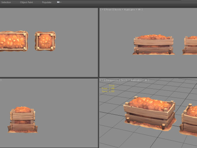This screenshot has width=197, height=148.
Task: Click the Perspective view label menu
Action: tap(112, 80)
